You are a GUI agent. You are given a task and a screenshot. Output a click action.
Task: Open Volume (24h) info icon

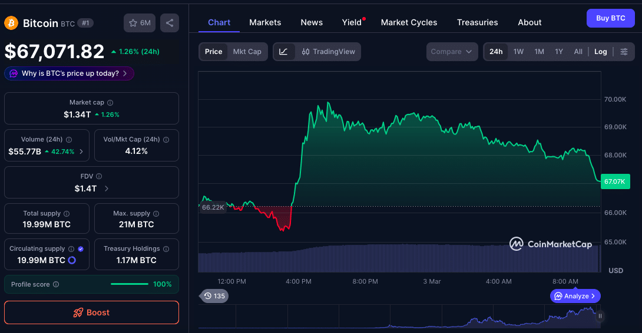[x=69, y=140]
